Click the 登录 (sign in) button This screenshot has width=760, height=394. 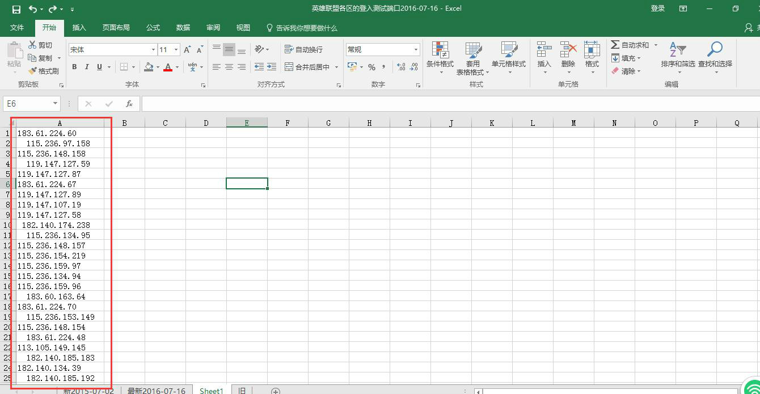coord(657,9)
